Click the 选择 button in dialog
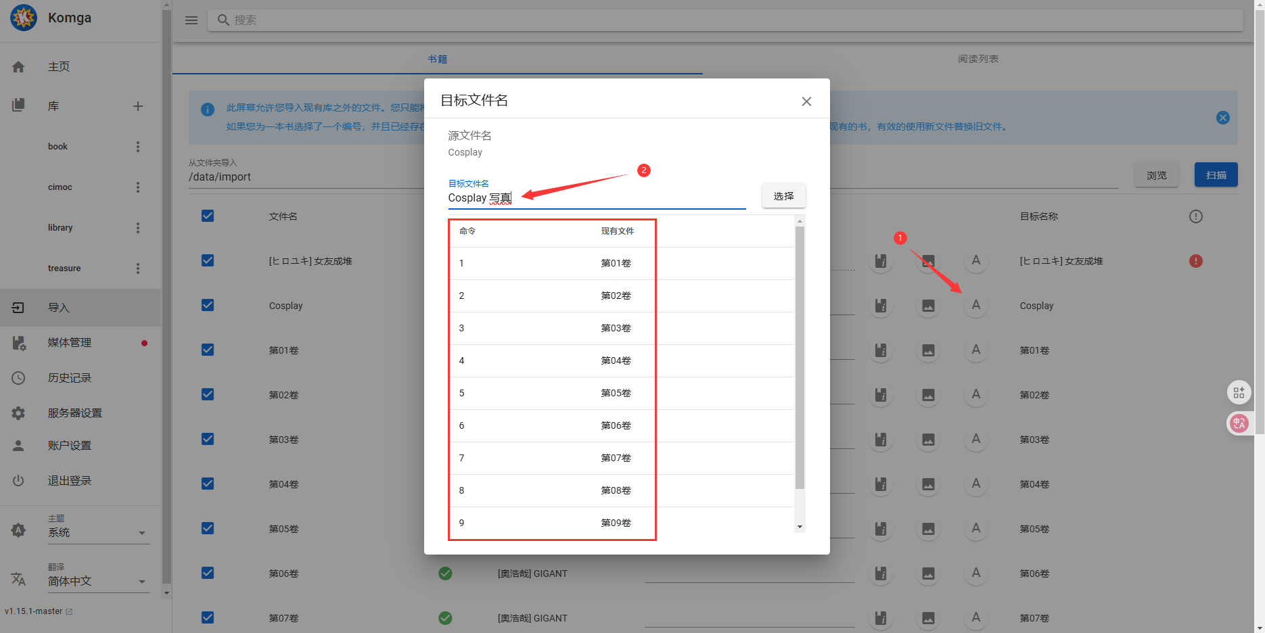1265x633 pixels. [783, 196]
